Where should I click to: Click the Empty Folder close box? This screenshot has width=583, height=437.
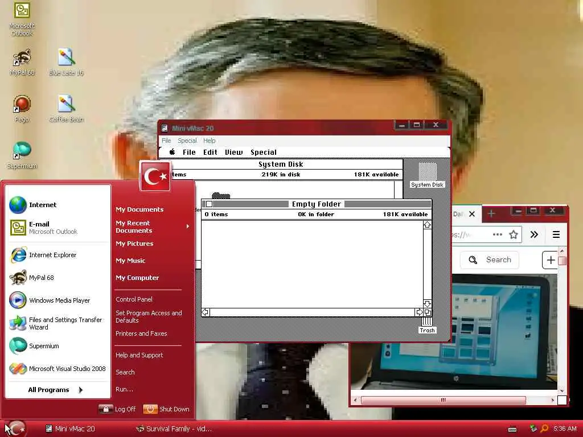point(210,204)
